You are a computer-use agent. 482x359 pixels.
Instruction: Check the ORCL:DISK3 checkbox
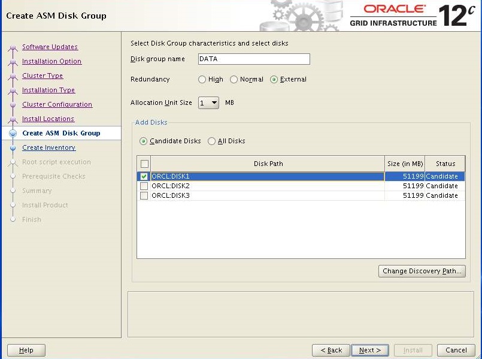[x=144, y=195]
